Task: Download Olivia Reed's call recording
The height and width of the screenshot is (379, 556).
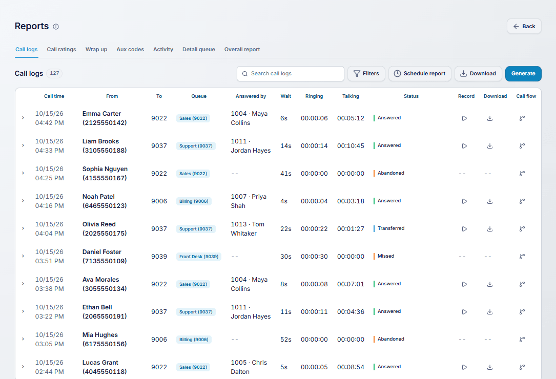Action: [490, 229]
